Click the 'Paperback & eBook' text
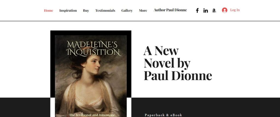Viewport: 280px width, 117px height. (x=163, y=115)
